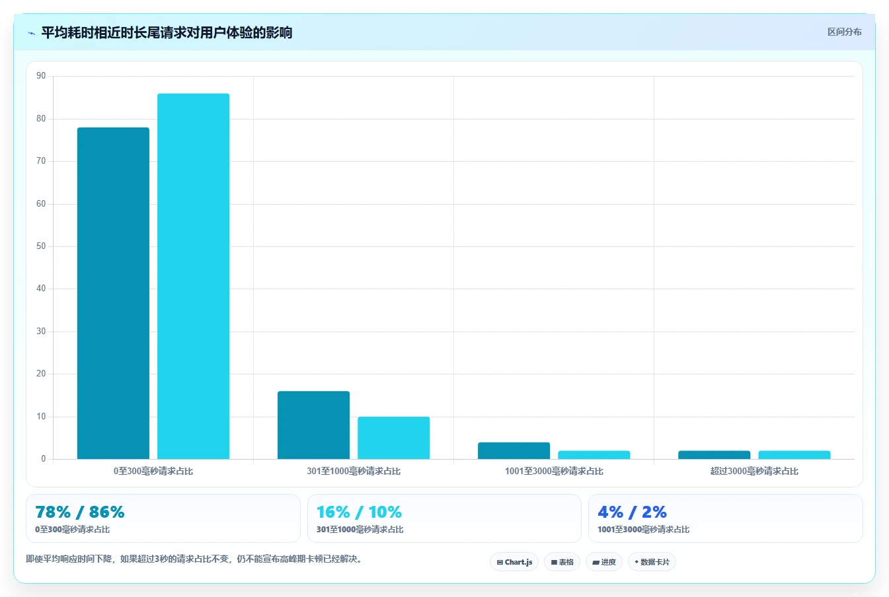Click the card caption 301至1000毫秒请求占比 under 16%
Viewport: 889px width, 597px height.
coord(360,530)
